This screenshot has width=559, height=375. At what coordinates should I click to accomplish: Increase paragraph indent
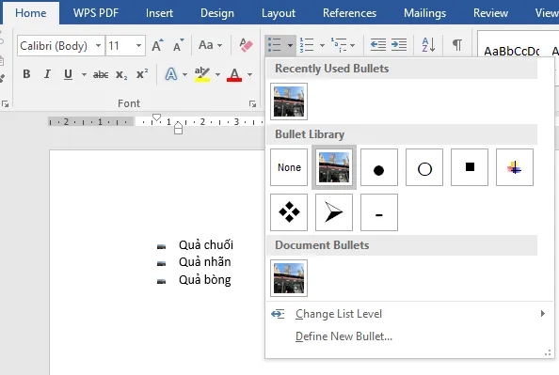pyautogui.click(x=399, y=45)
